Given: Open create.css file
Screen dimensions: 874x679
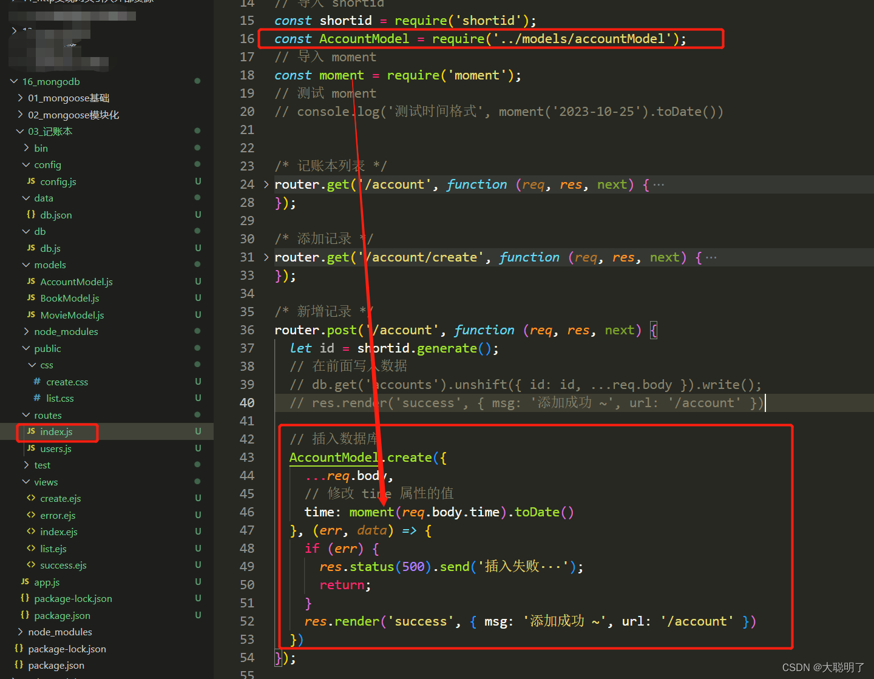Looking at the screenshot, I should (x=67, y=382).
